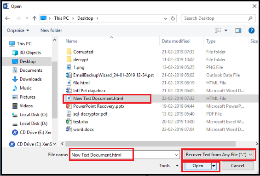Screen dimensions: 260x176
Task: Select Desktop in navigation pane
Action: [27, 61]
